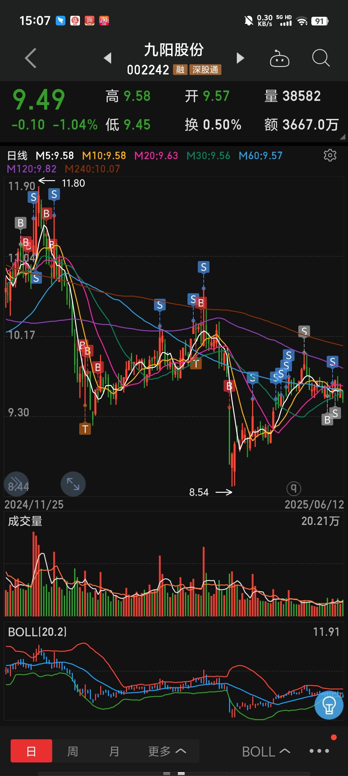348x776 pixels.
Task: Tap the M20:9.63 moving average label
Action: (x=156, y=156)
